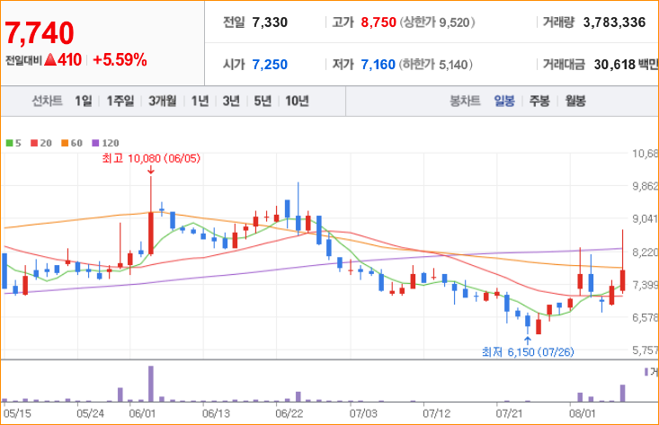The height and width of the screenshot is (425, 659).
Task: Click the 06/22 date axis label
Action: point(289,413)
